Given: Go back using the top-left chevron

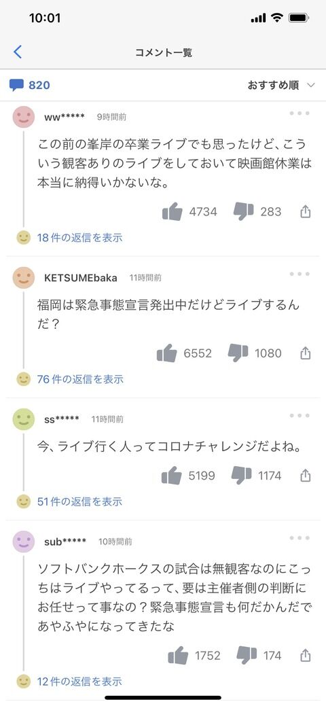Looking at the screenshot, I should point(18,52).
